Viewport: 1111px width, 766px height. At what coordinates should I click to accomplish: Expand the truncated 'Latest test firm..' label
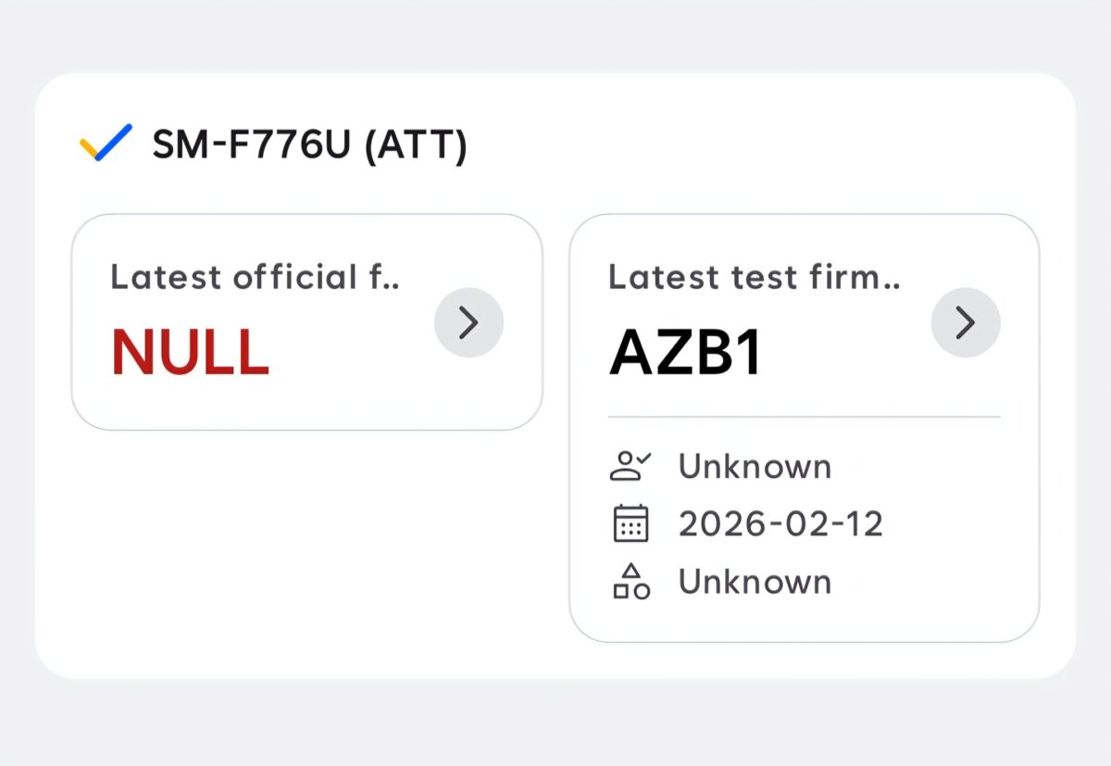(755, 276)
